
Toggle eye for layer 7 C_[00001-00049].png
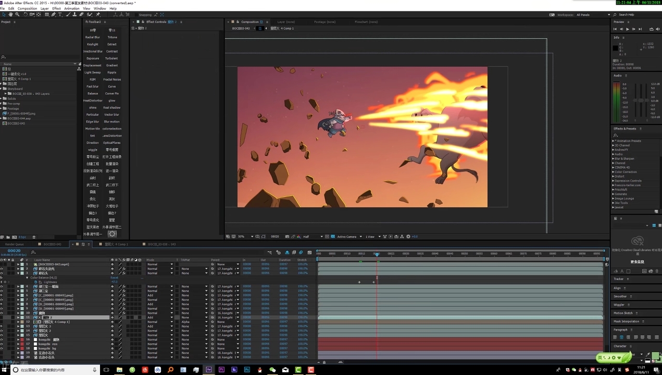[3, 299]
